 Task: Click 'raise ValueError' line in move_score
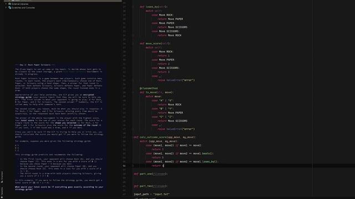tap(176, 80)
